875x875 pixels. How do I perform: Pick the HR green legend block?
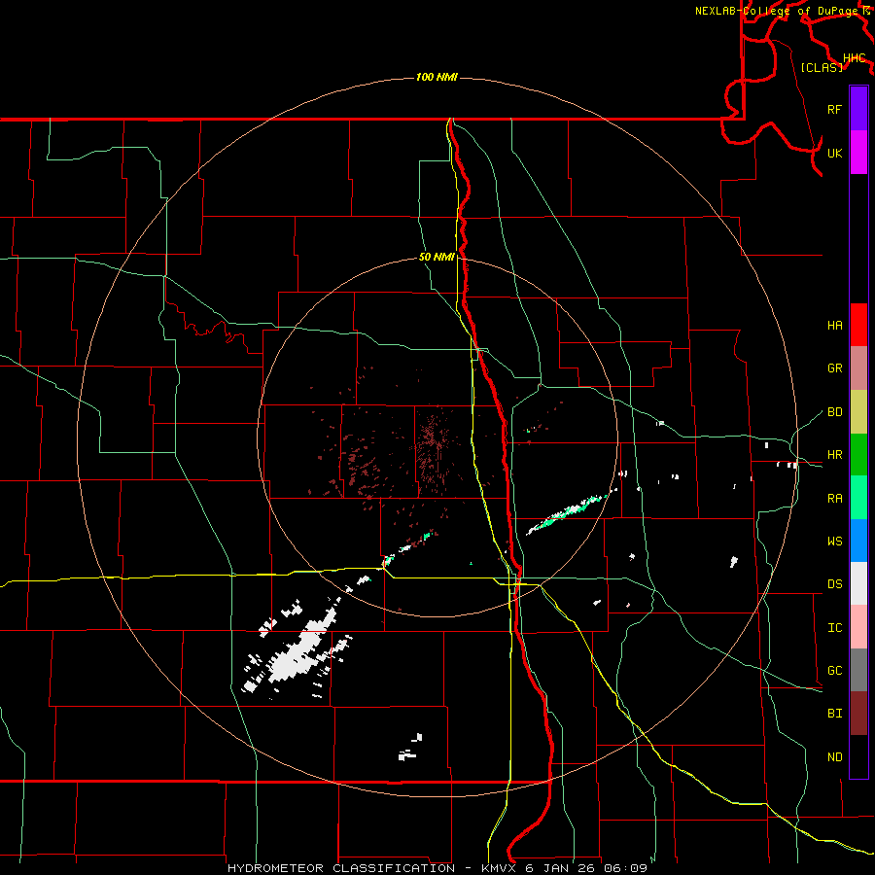(x=858, y=455)
